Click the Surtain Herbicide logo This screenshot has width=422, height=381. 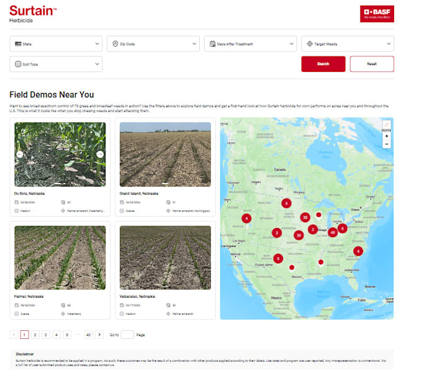pos(33,14)
